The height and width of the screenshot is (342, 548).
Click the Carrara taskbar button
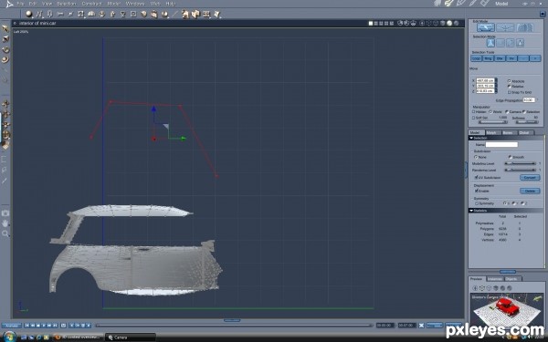click(x=130, y=337)
